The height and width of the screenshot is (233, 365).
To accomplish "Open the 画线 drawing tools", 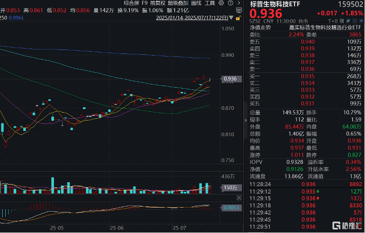I will [x=196, y=3].
